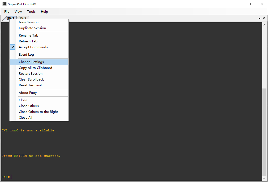
Task: Open About Putty
Action: [x=39, y=93]
